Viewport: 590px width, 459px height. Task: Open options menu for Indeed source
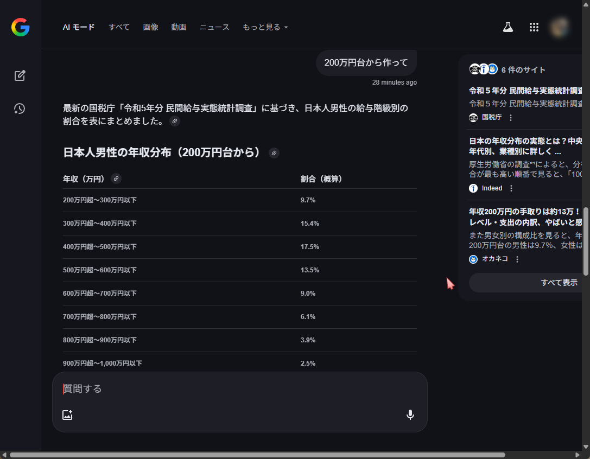pos(511,188)
